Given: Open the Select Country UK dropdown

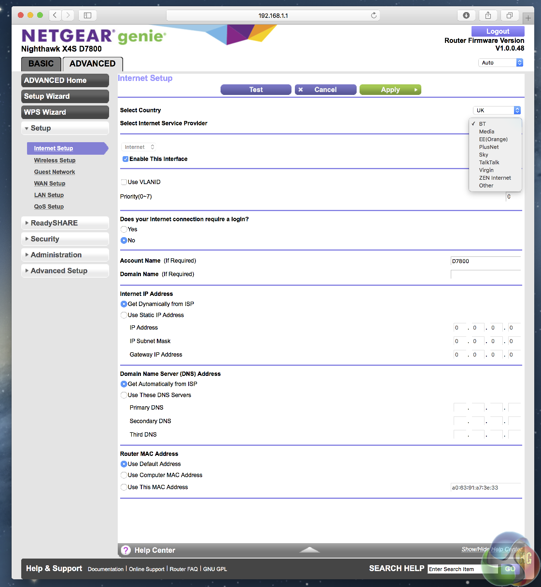Looking at the screenshot, I should 497,110.
